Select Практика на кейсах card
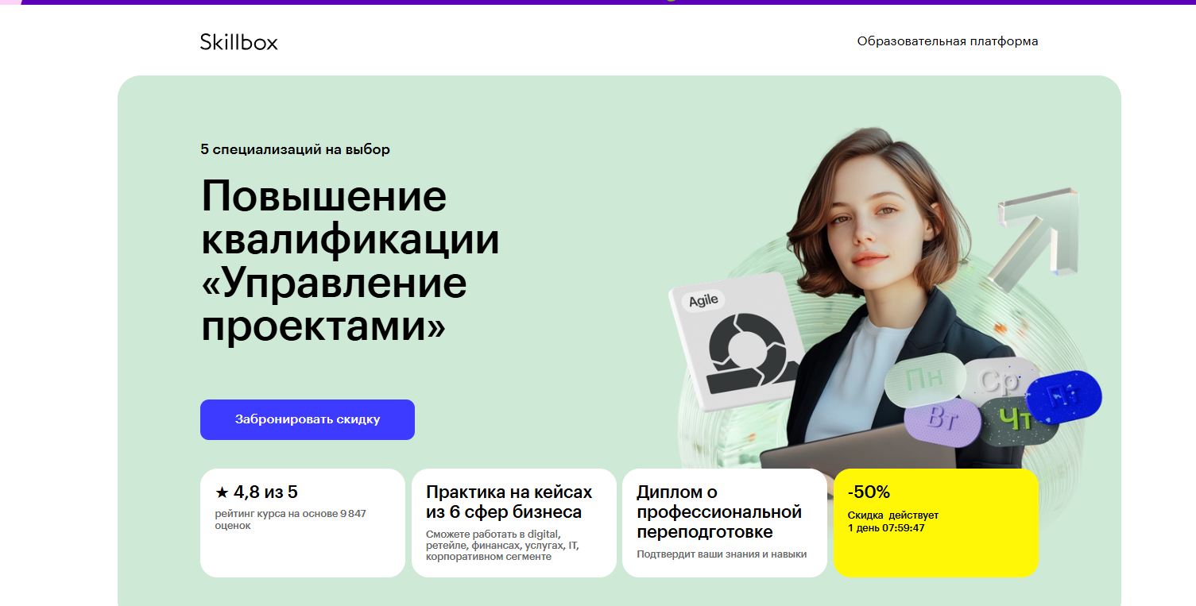Screen dimensions: 1196x606 tap(514, 523)
